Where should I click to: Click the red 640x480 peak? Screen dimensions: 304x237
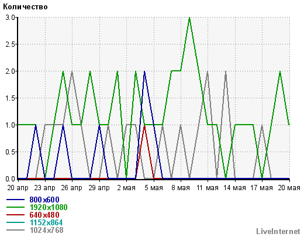pos(144,126)
